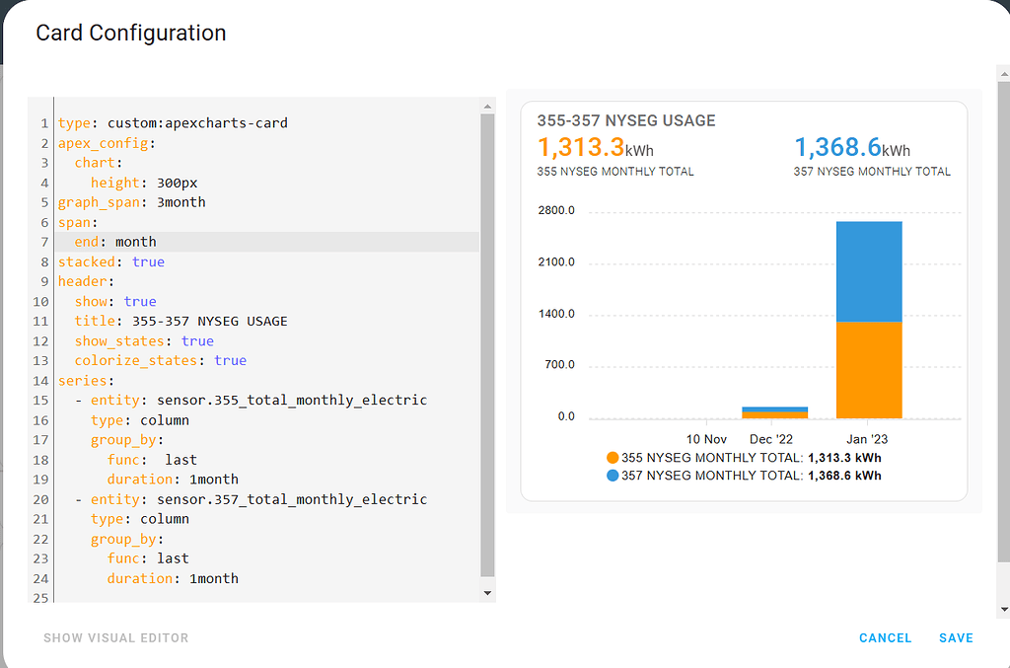Click the blue Jan '23 bar segment
This screenshot has width=1010, height=668.
869,271
